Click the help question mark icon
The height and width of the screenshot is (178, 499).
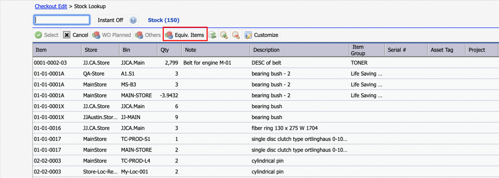point(133,20)
